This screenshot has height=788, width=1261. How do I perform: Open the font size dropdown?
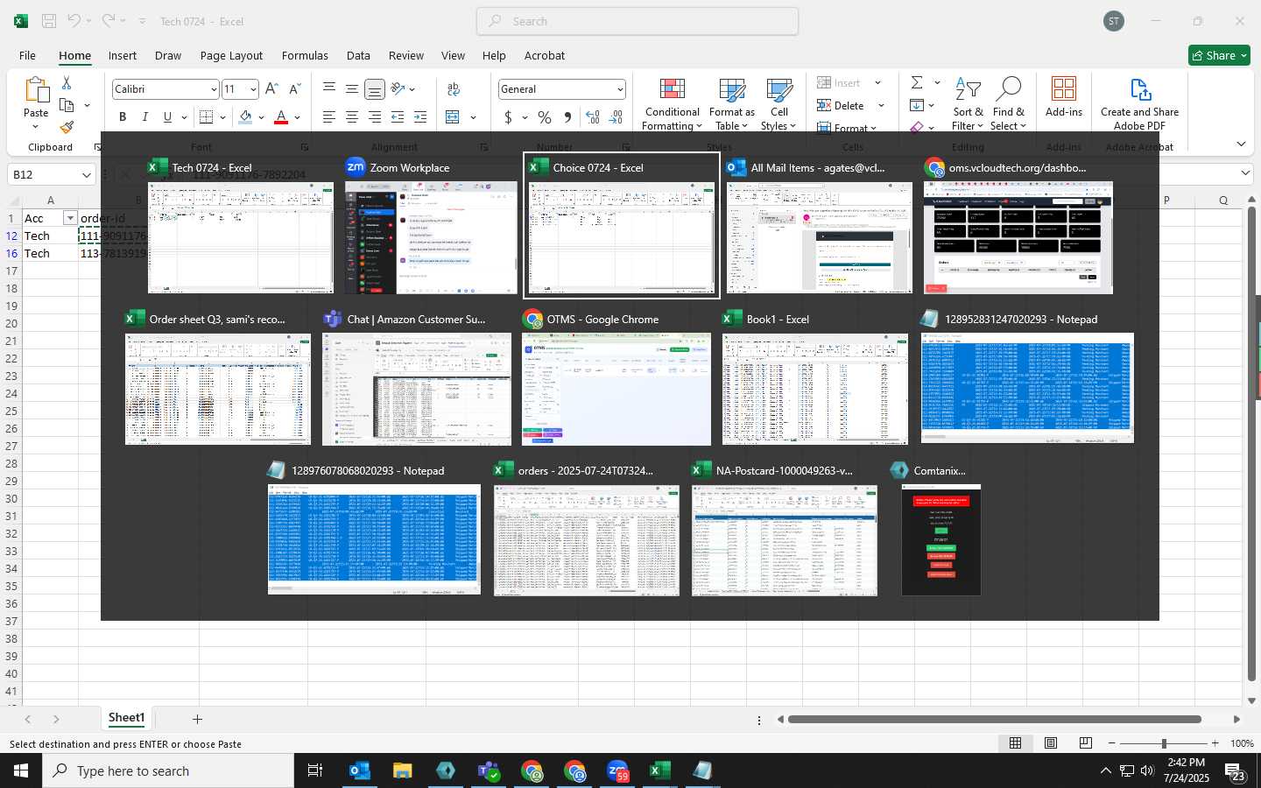point(253,89)
